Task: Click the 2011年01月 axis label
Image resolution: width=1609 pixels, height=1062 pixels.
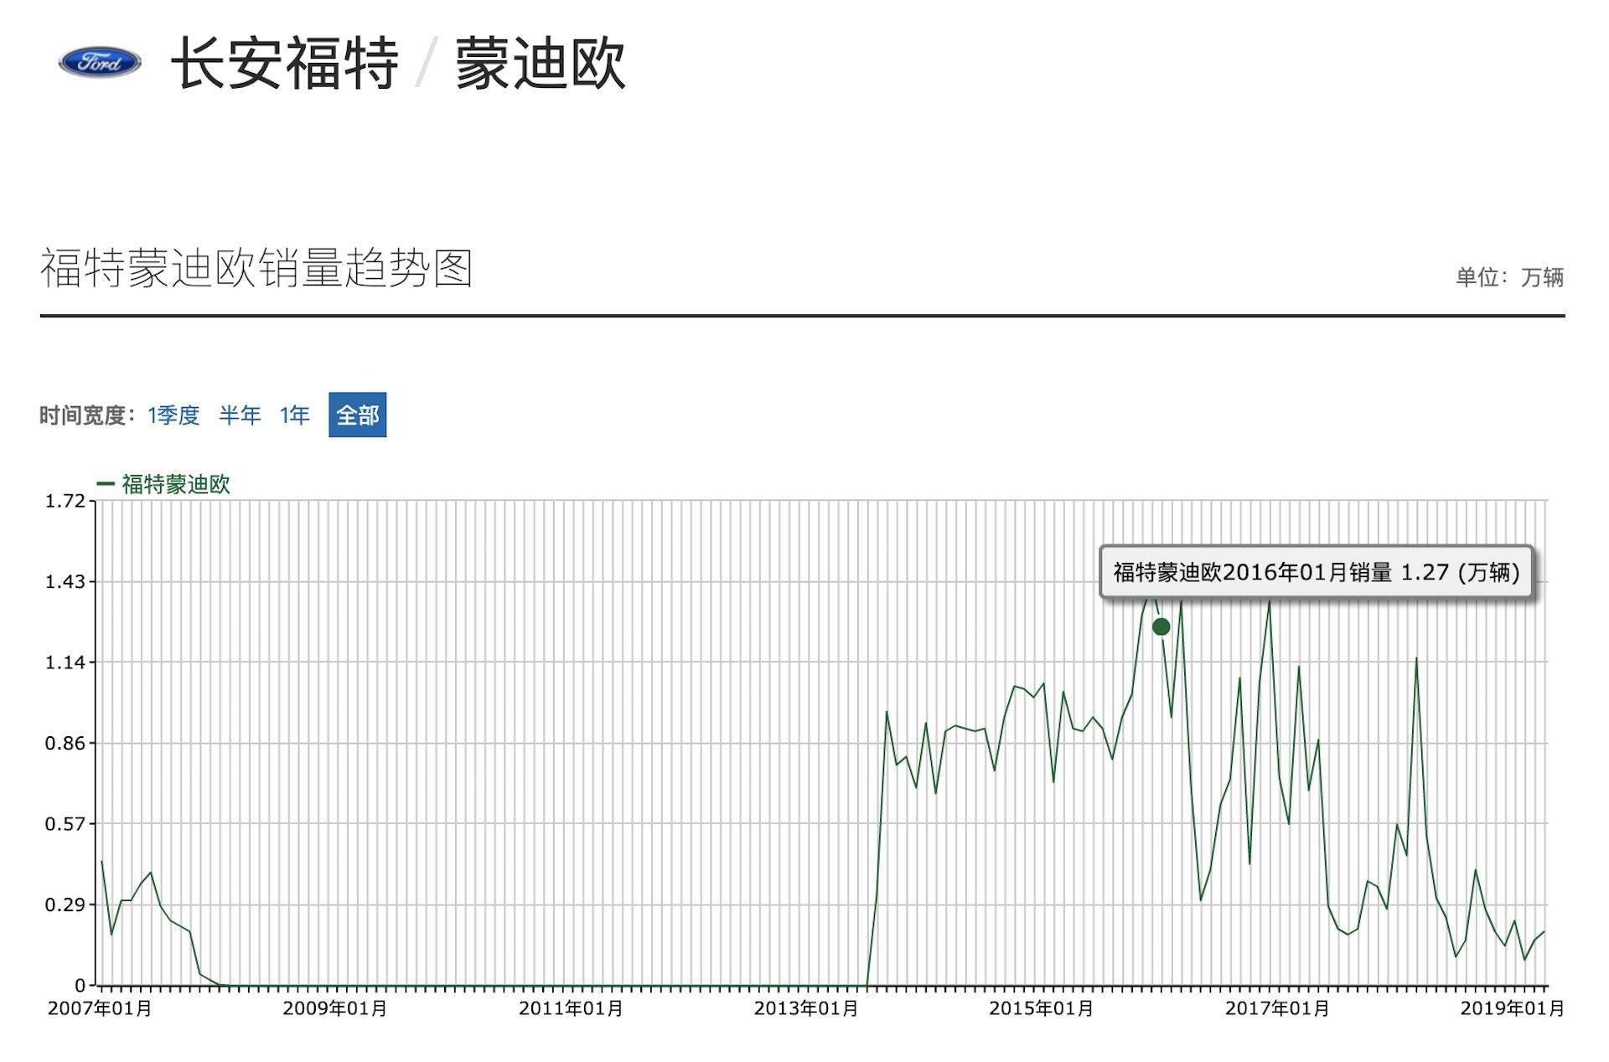Action: [x=571, y=1008]
